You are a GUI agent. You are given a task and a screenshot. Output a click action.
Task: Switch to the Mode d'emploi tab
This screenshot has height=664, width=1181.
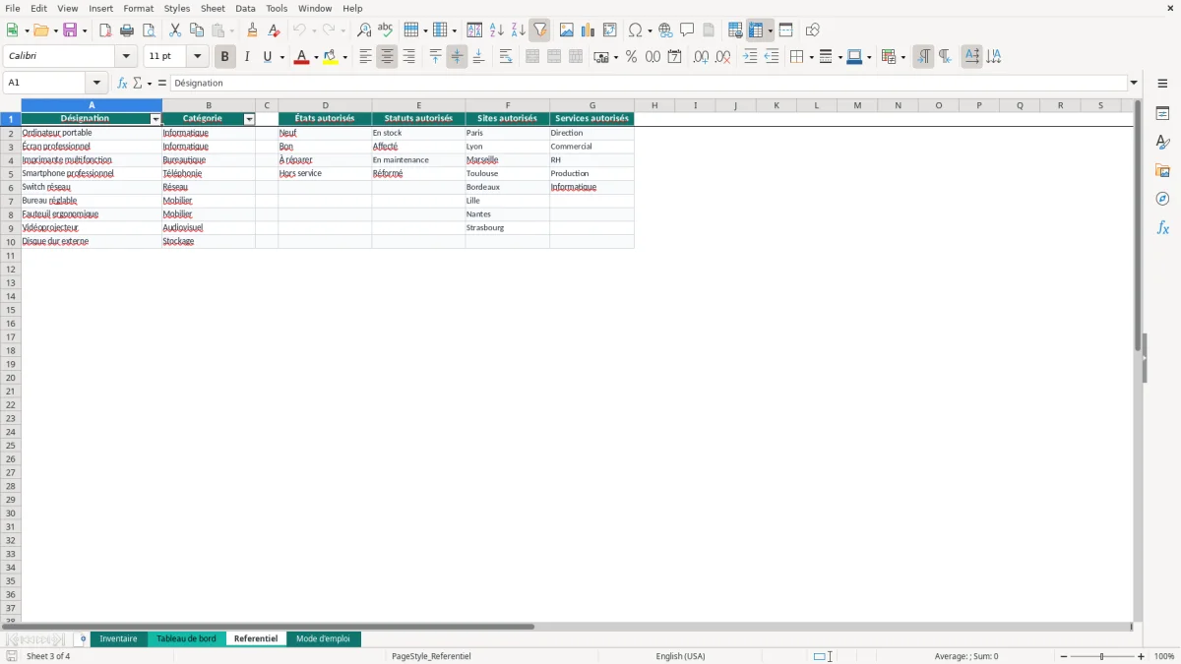[x=323, y=638]
